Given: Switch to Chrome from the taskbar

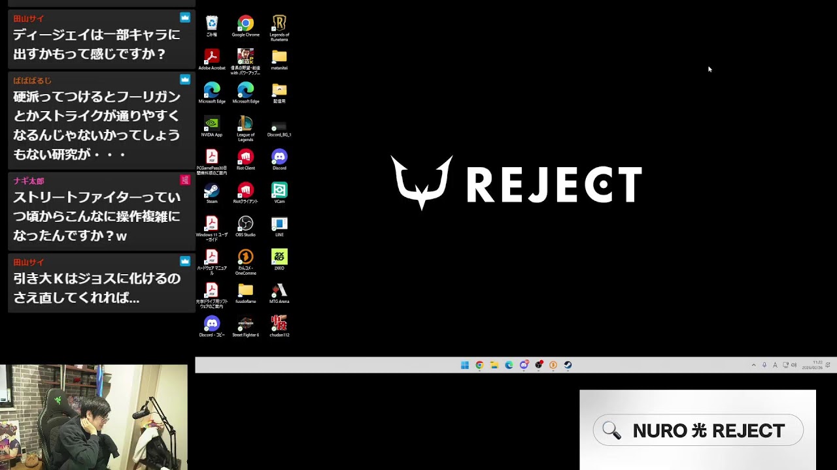Looking at the screenshot, I should (479, 365).
